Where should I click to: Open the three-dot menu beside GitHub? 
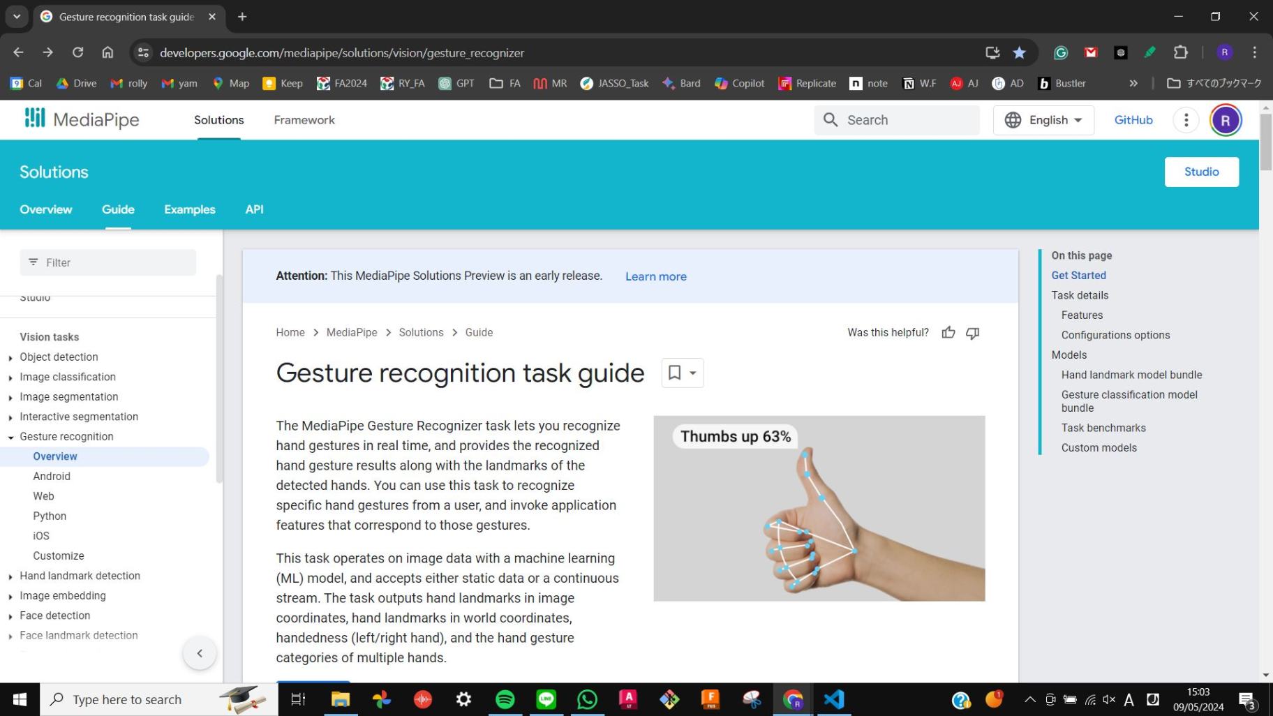pyautogui.click(x=1186, y=120)
